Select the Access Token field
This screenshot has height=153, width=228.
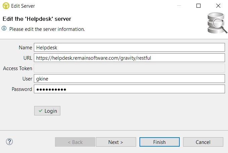pyautogui.click(x=129, y=68)
